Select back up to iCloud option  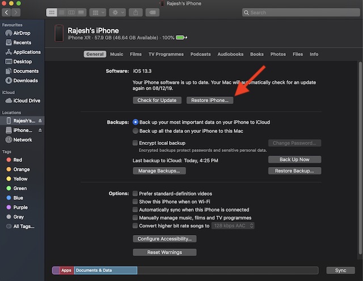click(136, 122)
